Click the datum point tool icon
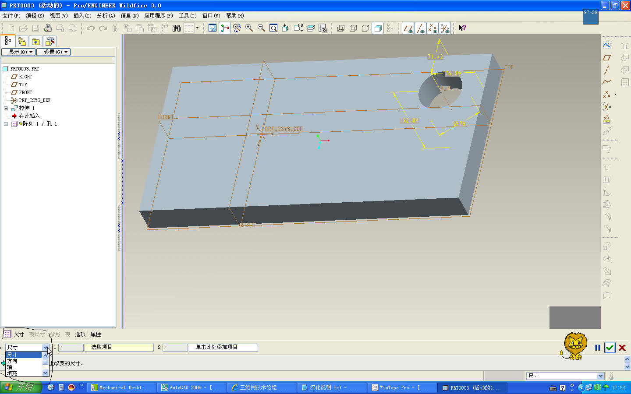The image size is (631, 394). tap(607, 95)
